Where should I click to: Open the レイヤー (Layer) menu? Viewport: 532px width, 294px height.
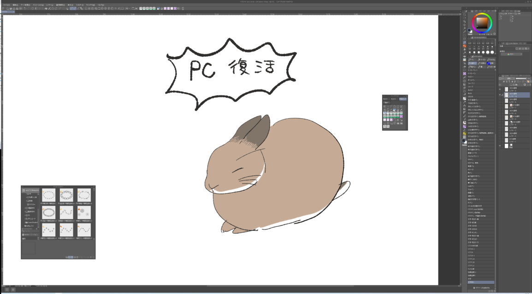(50, 5)
